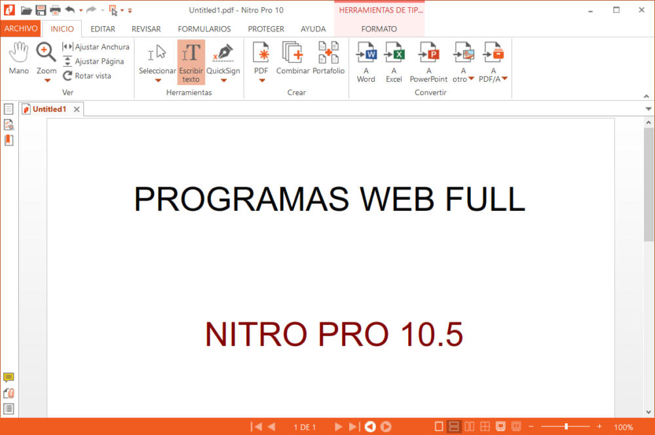Click the zoom slider handle
The height and width of the screenshot is (435, 655).
pyautogui.click(x=566, y=426)
